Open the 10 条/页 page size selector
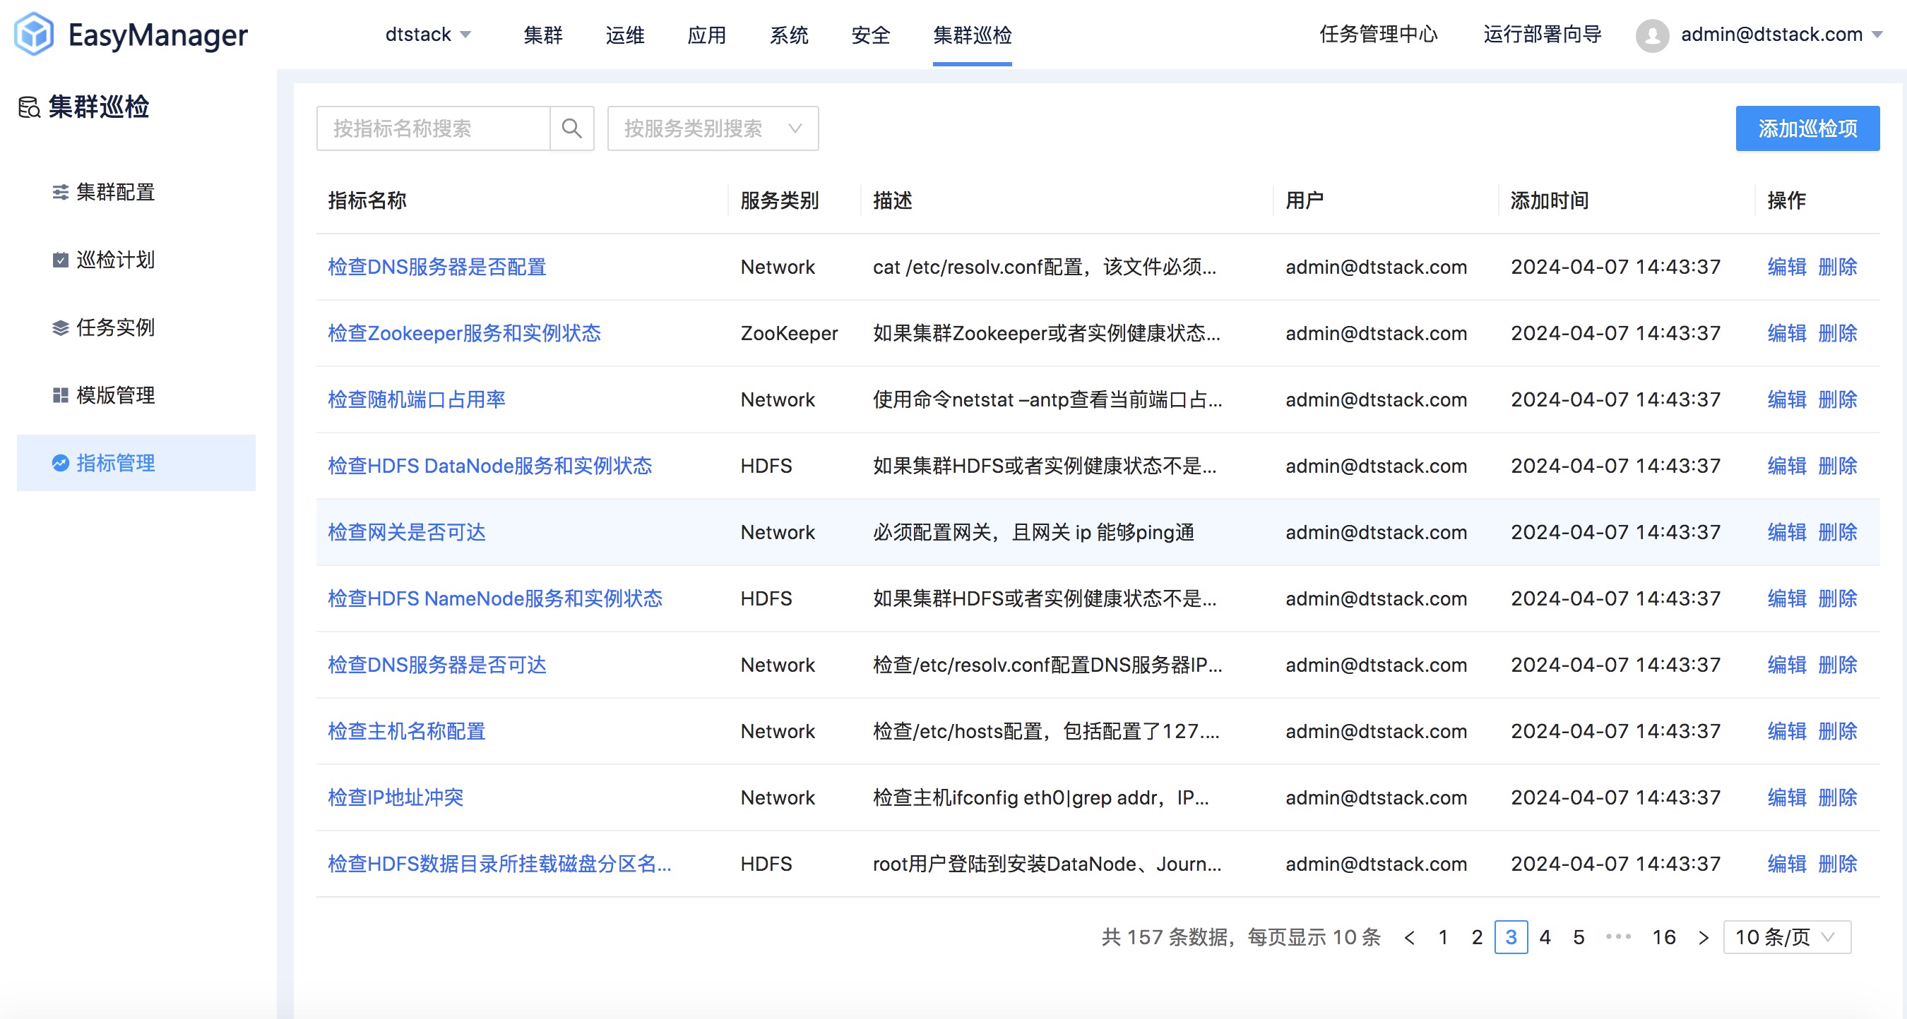 point(1787,938)
